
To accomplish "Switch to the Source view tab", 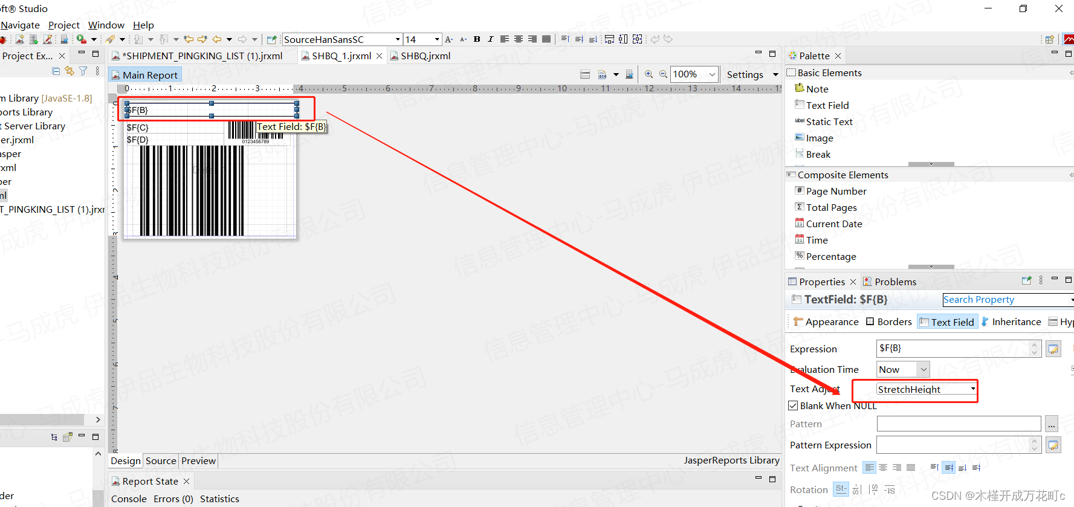I will pyautogui.click(x=161, y=460).
